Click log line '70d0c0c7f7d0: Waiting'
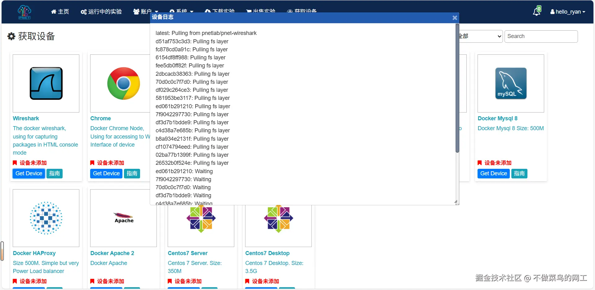This screenshot has width=595, height=290. tap(183, 187)
